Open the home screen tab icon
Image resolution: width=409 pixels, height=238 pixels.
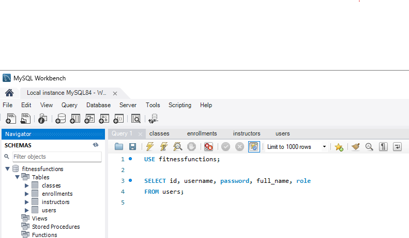click(x=9, y=93)
